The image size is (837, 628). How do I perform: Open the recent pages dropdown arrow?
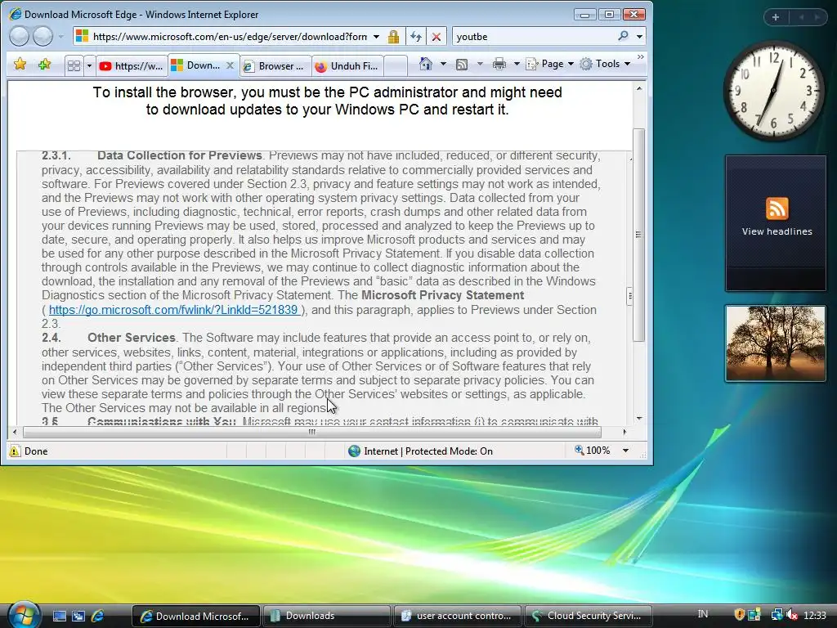[x=60, y=37]
